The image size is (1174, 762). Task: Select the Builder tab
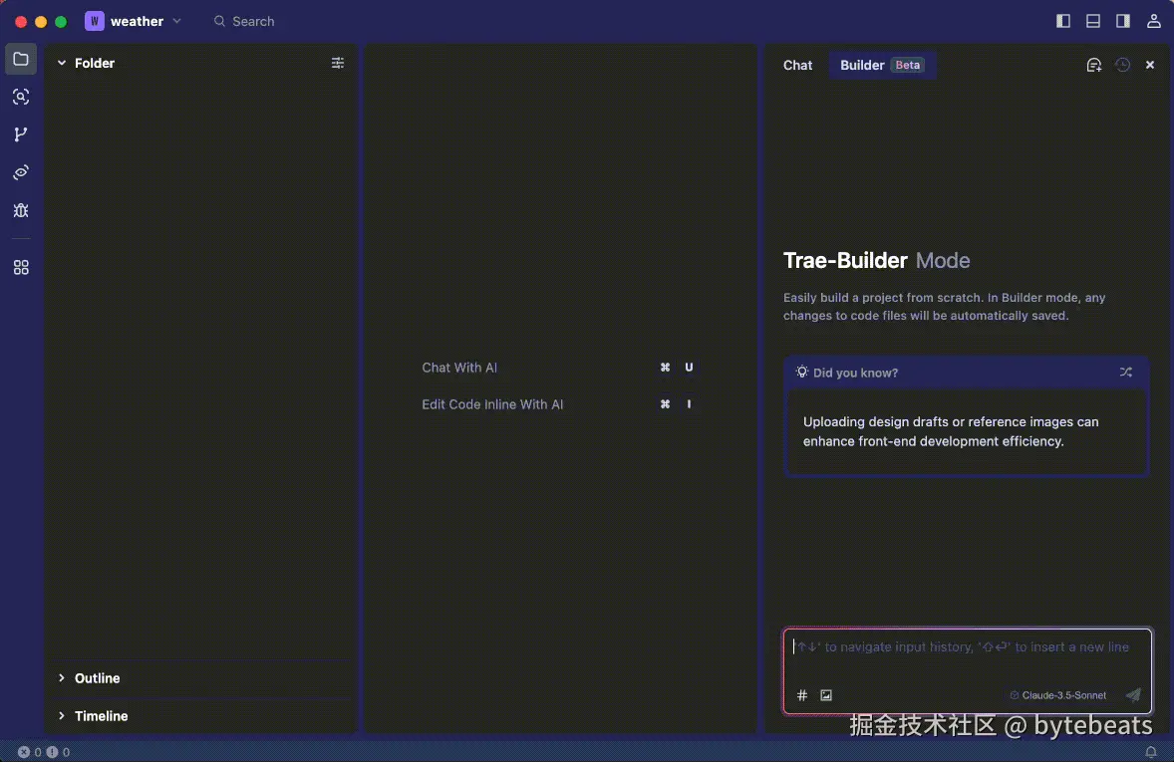click(882, 65)
